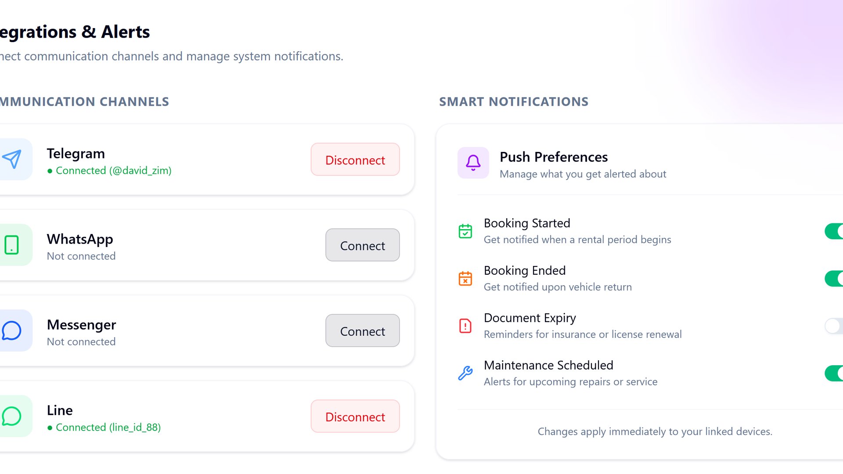This screenshot has height=474, width=843.
Task: Click the 'Messenger' channel name
Action: 82,325
